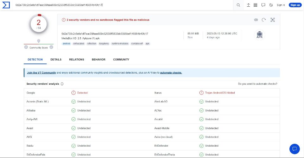Click the android tag
The image size is (304, 158).
click(x=66, y=44)
